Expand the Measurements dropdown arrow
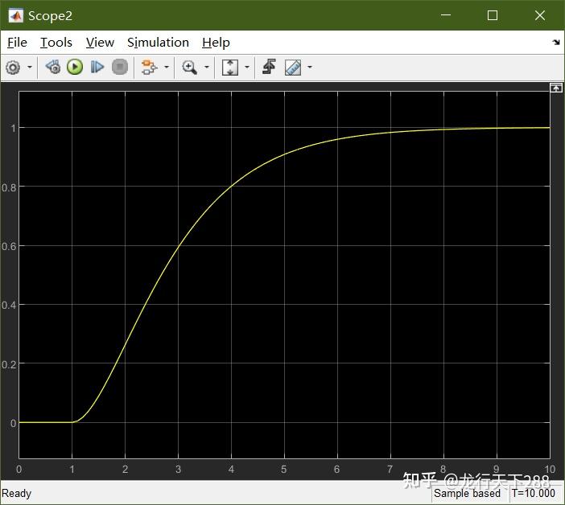This screenshot has width=565, height=505. coord(310,68)
